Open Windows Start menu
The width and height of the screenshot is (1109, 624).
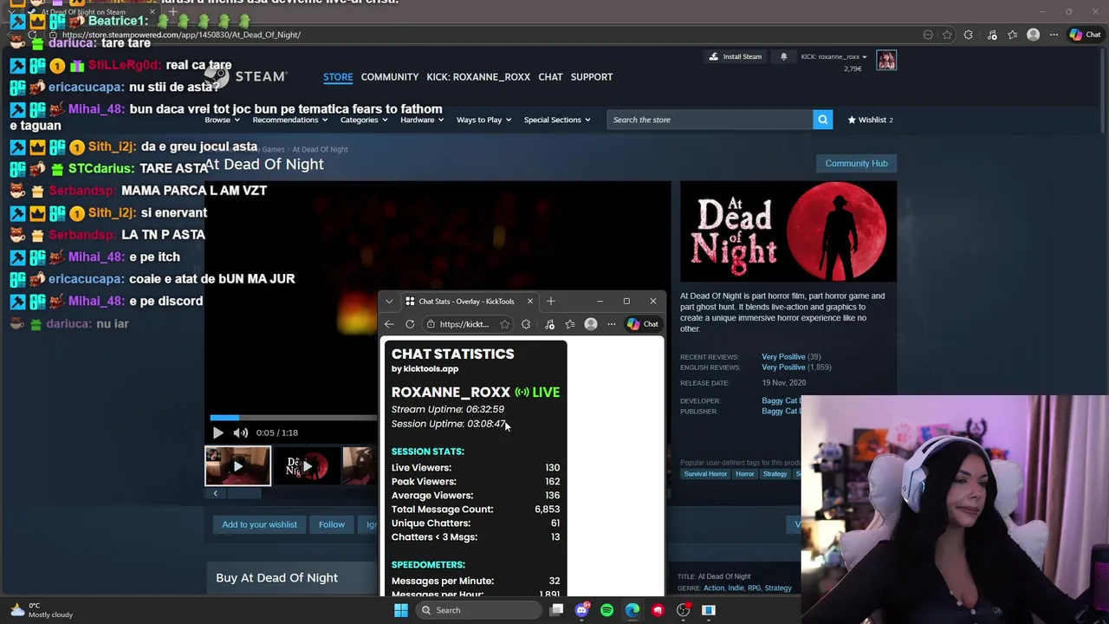coord(400,610)
